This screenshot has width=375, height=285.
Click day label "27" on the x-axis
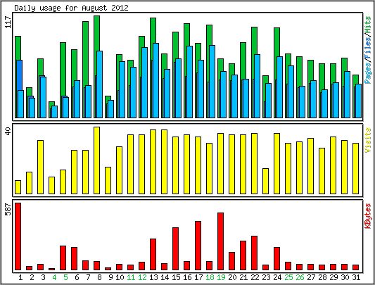click(x=311, y=277)
